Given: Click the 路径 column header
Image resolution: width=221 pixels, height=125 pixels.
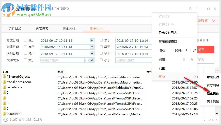Looking at the screenshot, I should 61,72.
